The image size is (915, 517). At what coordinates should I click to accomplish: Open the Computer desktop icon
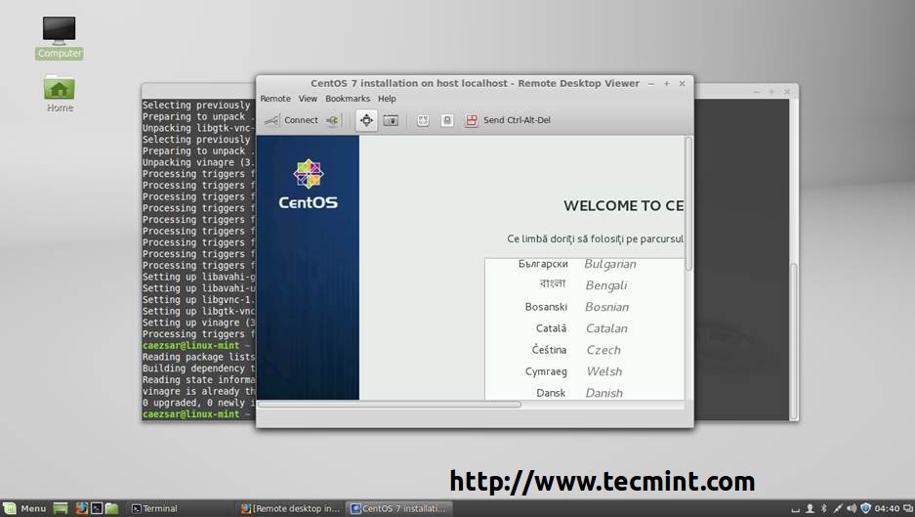click(x=59, y=37)
